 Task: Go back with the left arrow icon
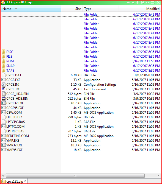click(128, 2)
